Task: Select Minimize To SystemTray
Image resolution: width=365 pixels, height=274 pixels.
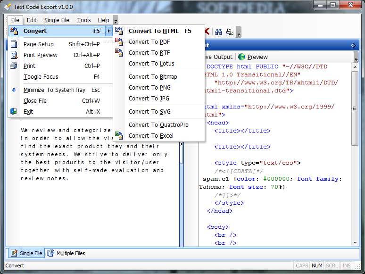Action: 60,90
